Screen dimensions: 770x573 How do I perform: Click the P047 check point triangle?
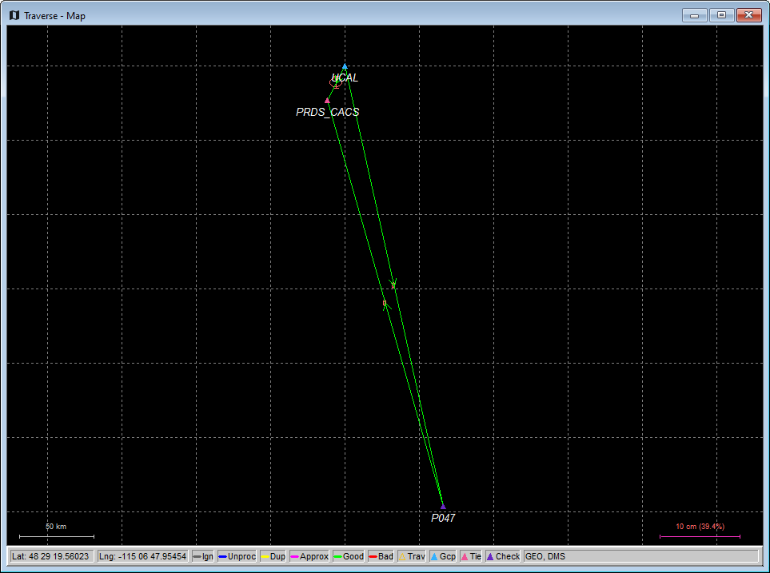coord(443,506)
